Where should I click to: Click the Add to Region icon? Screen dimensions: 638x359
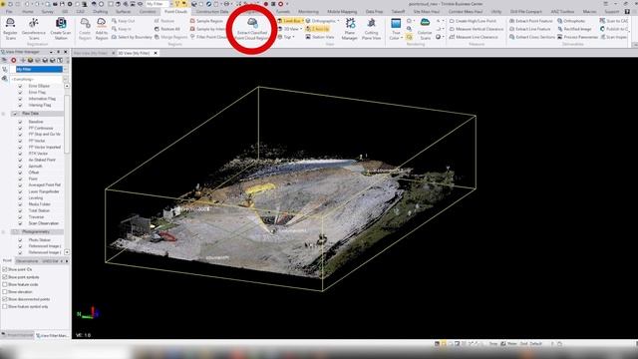[x=102, y=29]
